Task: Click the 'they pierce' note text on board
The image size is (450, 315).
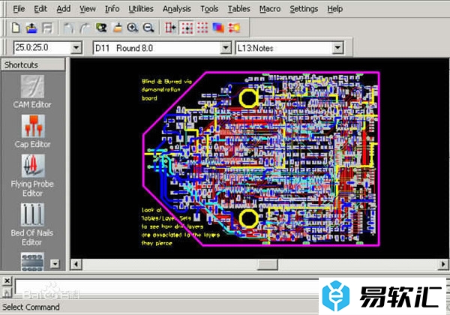Action: click(157, 243)
